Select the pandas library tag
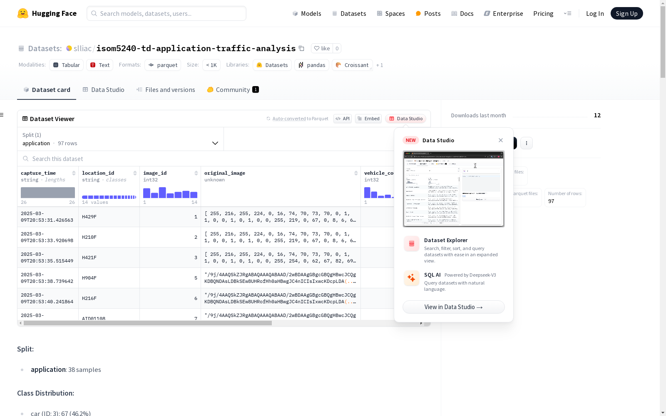Viewport: 666px width, 416px height. (312, 65)
